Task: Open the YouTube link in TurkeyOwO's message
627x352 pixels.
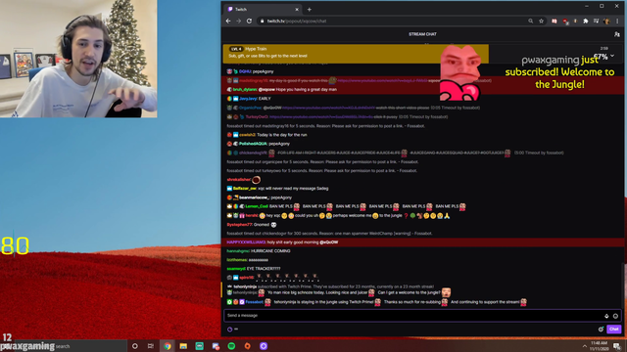Action: click(321, 117)
